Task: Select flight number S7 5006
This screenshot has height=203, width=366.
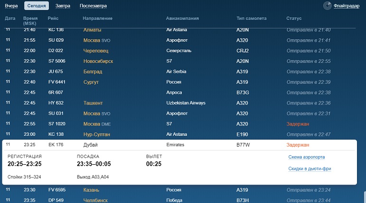Action: click(56, 61)
